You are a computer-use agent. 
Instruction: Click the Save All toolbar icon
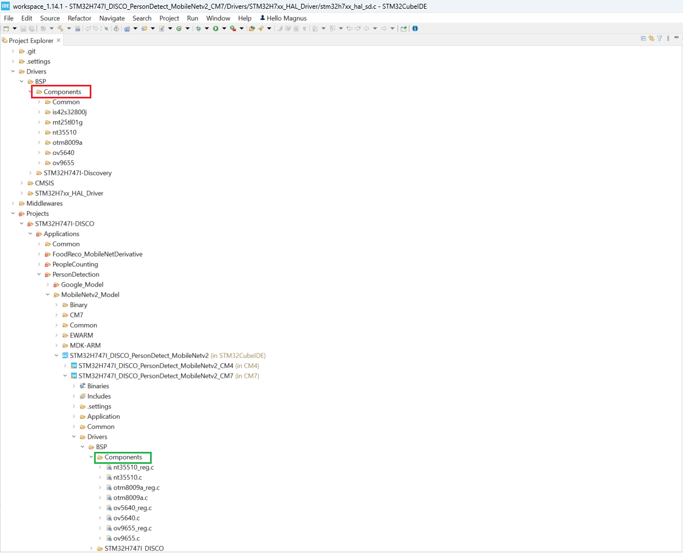coord(31,28)
